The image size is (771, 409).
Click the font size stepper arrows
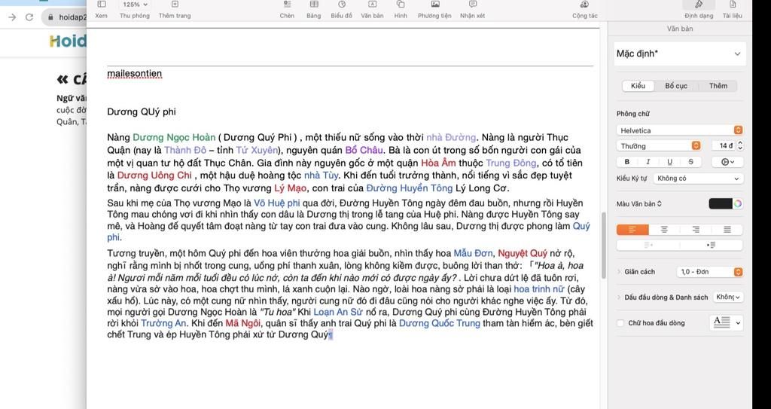(740, 145)
